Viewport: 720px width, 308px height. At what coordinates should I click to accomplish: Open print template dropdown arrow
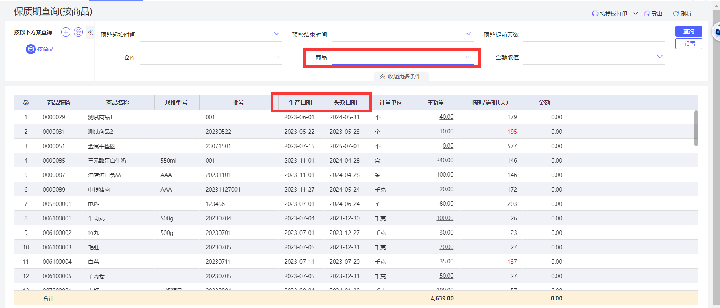click(636, 14)
